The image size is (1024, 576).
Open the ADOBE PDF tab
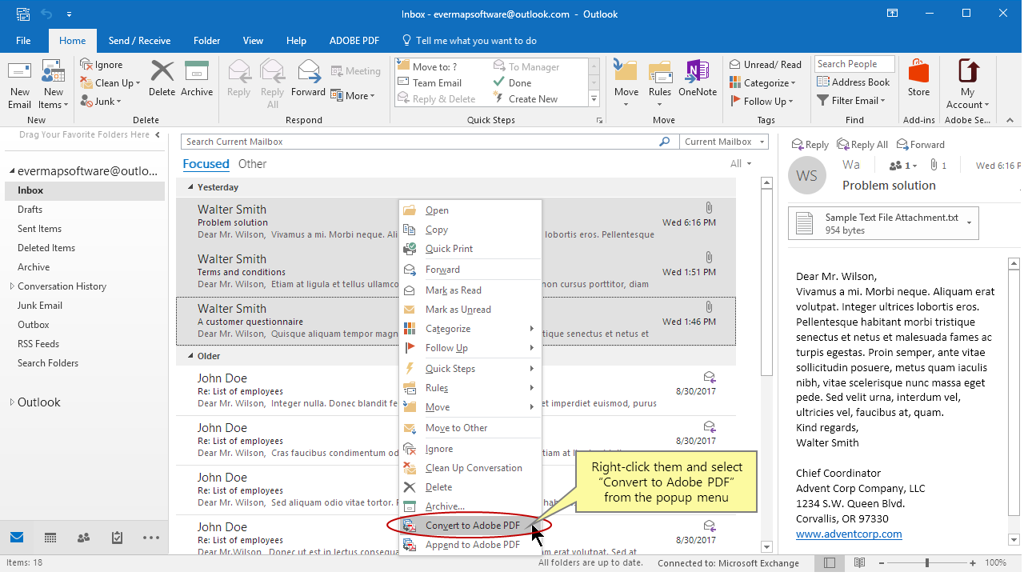(x=354, y=41)
